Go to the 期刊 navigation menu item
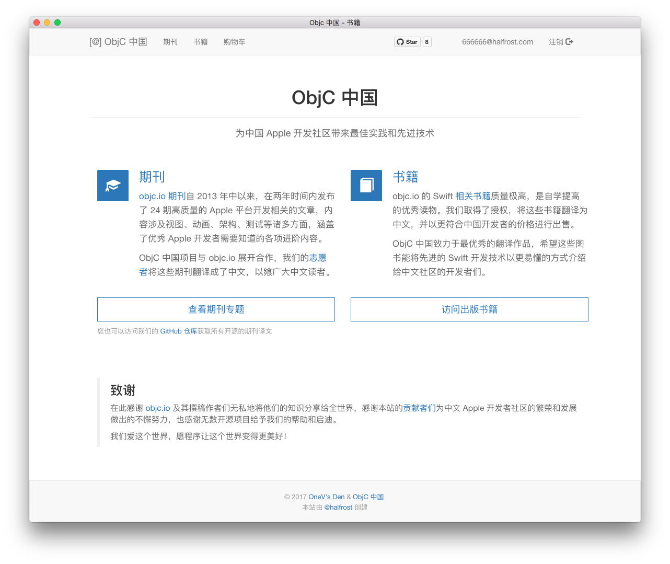 (170, 42)
